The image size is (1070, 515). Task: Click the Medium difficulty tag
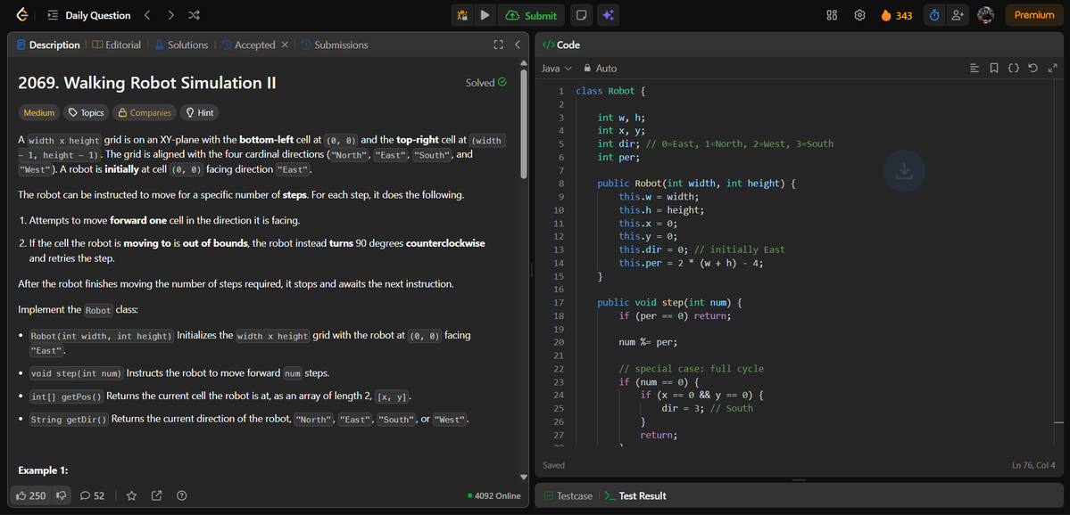click(39, 112)
